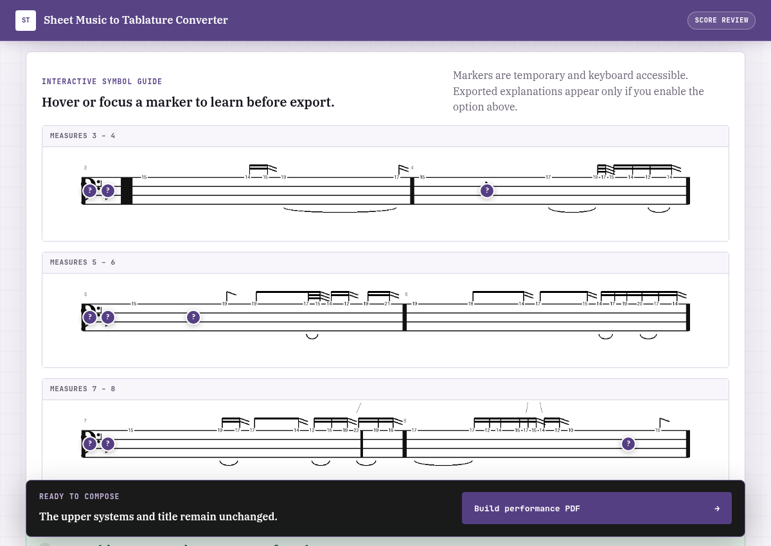Focus second help marker in Measures 3 – 4
The image size is (771, 546).
(x=108, y=191)
